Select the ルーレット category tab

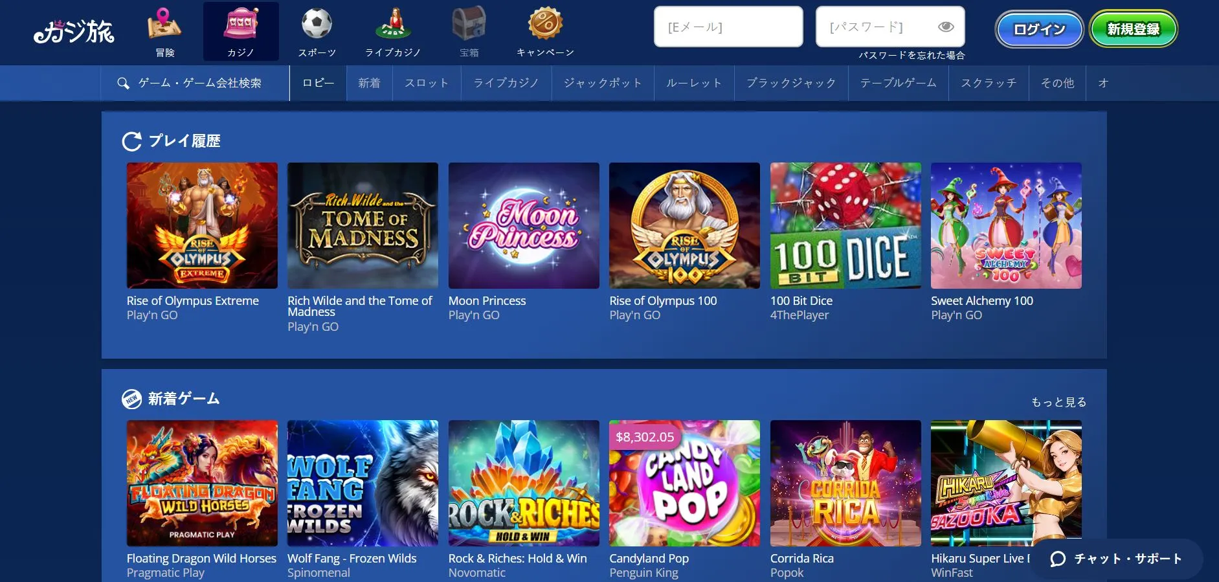click(x=694, y=83)
